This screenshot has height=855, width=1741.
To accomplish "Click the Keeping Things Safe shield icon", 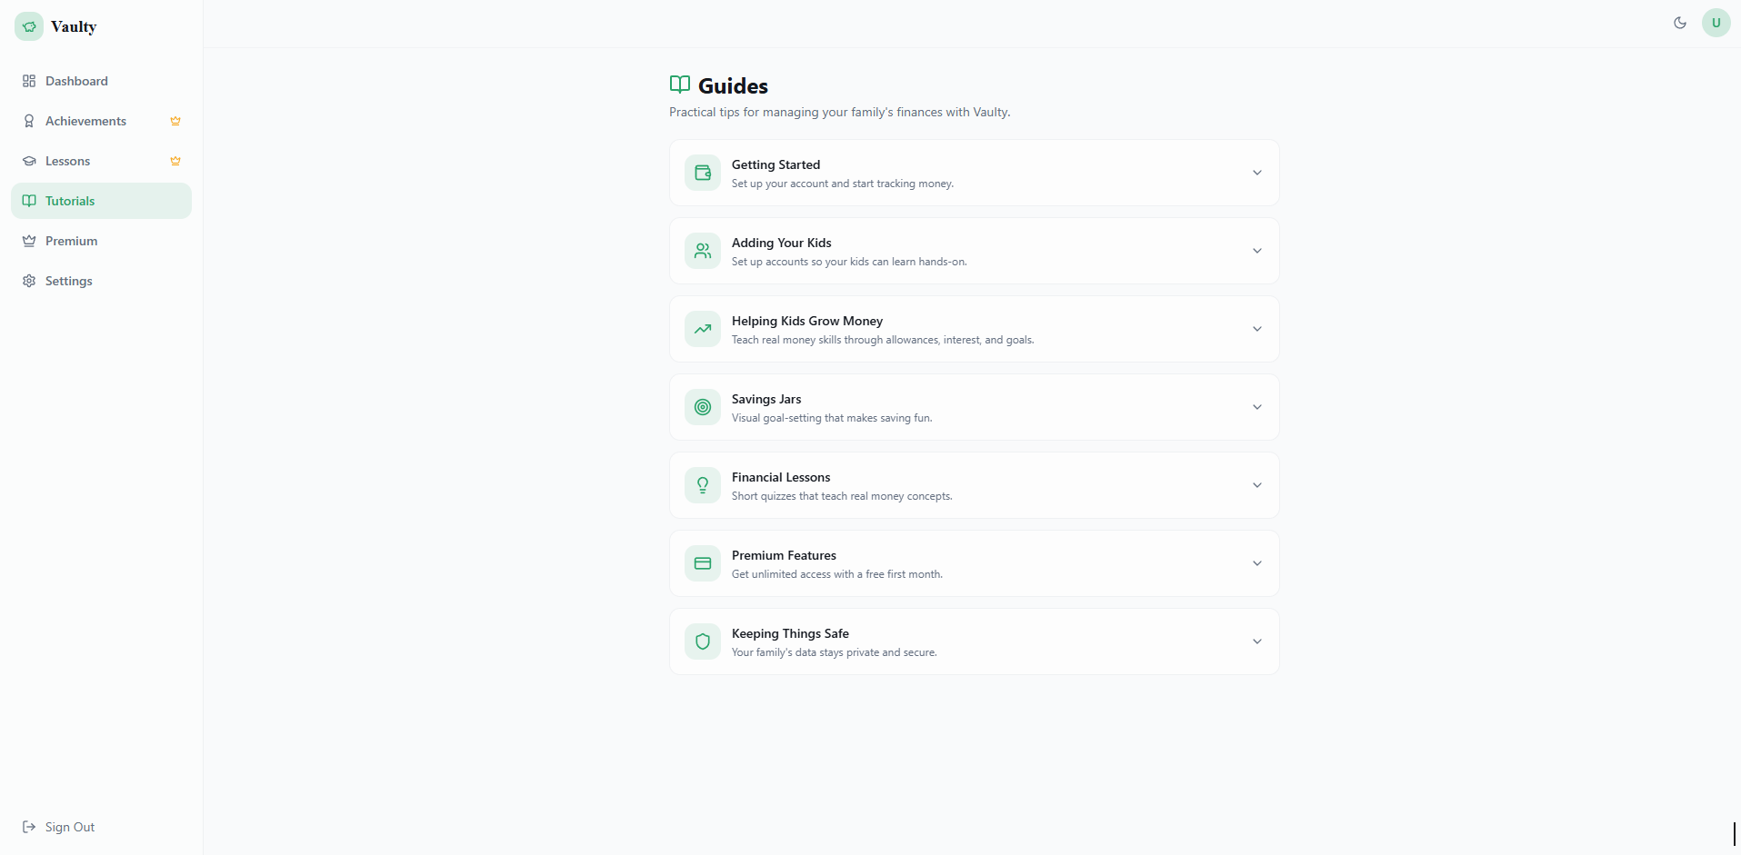I will (702, 641).
